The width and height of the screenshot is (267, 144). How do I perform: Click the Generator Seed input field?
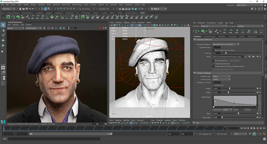(x=217, y=47)
